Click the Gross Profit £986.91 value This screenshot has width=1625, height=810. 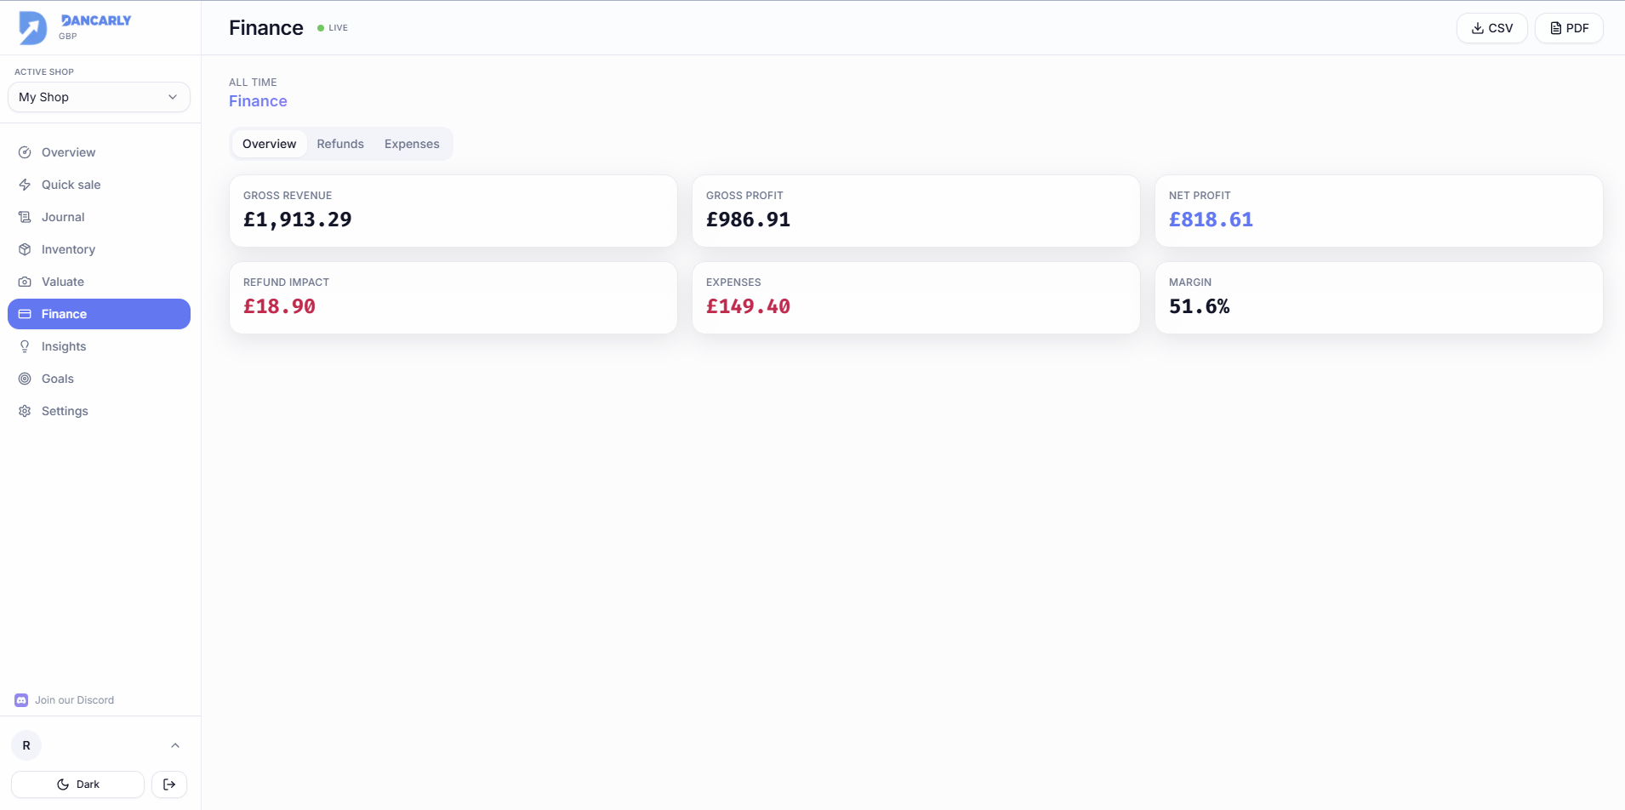tap(748, 220)
